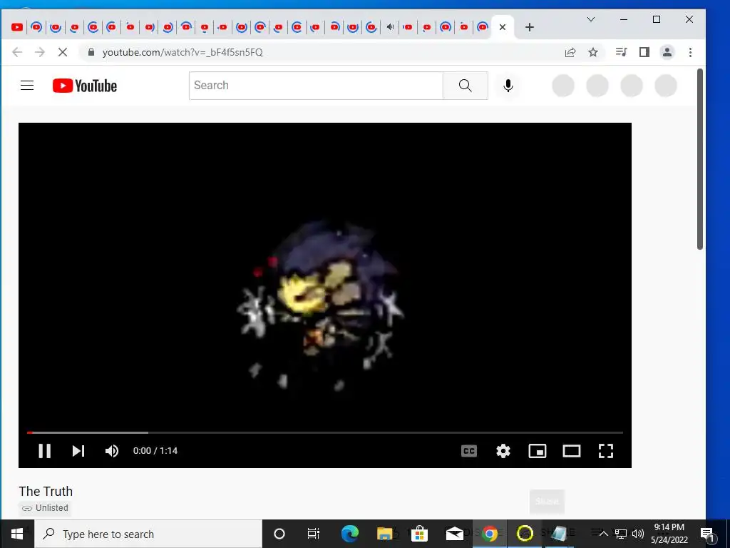Expand the tab search chevron

pyautogui.click(x=591, y=19)
